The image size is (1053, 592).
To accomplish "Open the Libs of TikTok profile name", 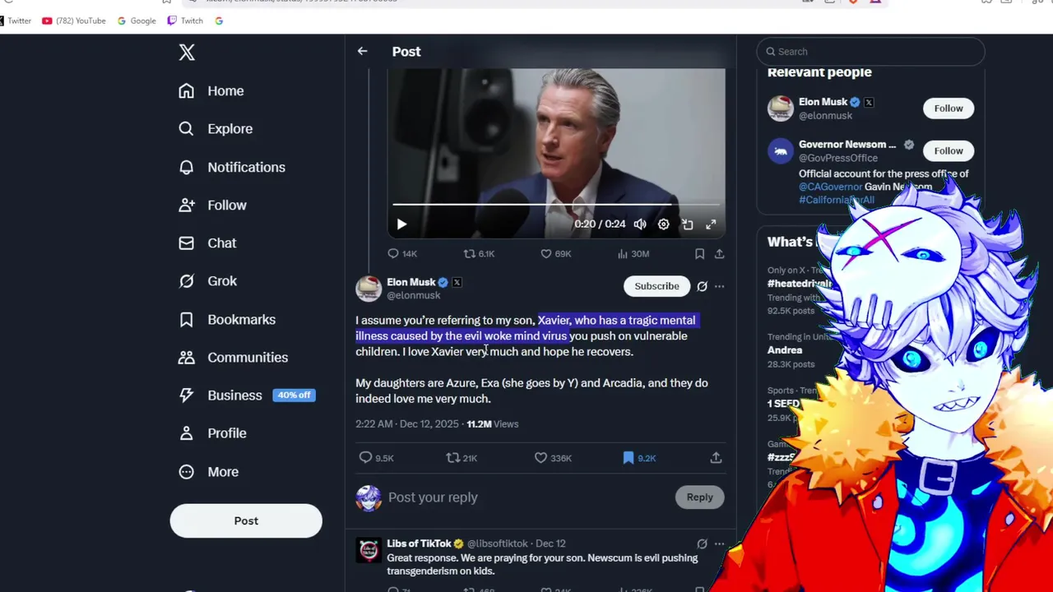I will tap(419, 543).
